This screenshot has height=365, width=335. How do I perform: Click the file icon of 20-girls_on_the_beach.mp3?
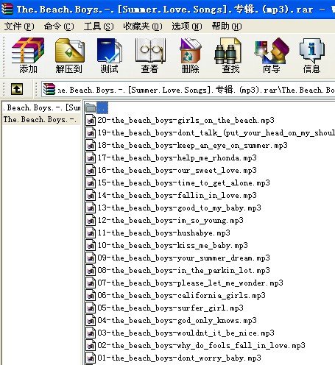point(91,120)
